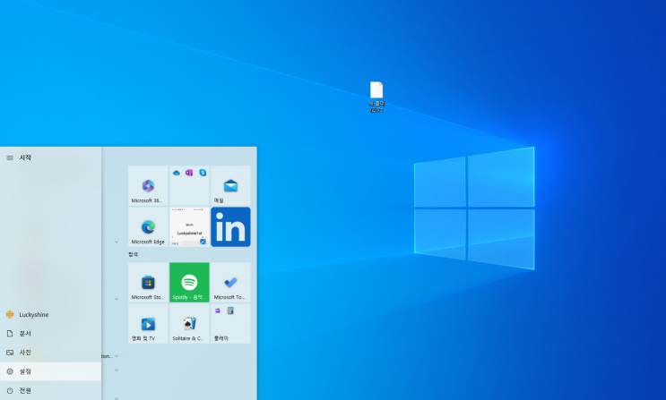Image resolution: width=666 pixels, height=400 pixels.
Task: Open Documents (문서) from the Start sidebar
Action: (50, 334)
